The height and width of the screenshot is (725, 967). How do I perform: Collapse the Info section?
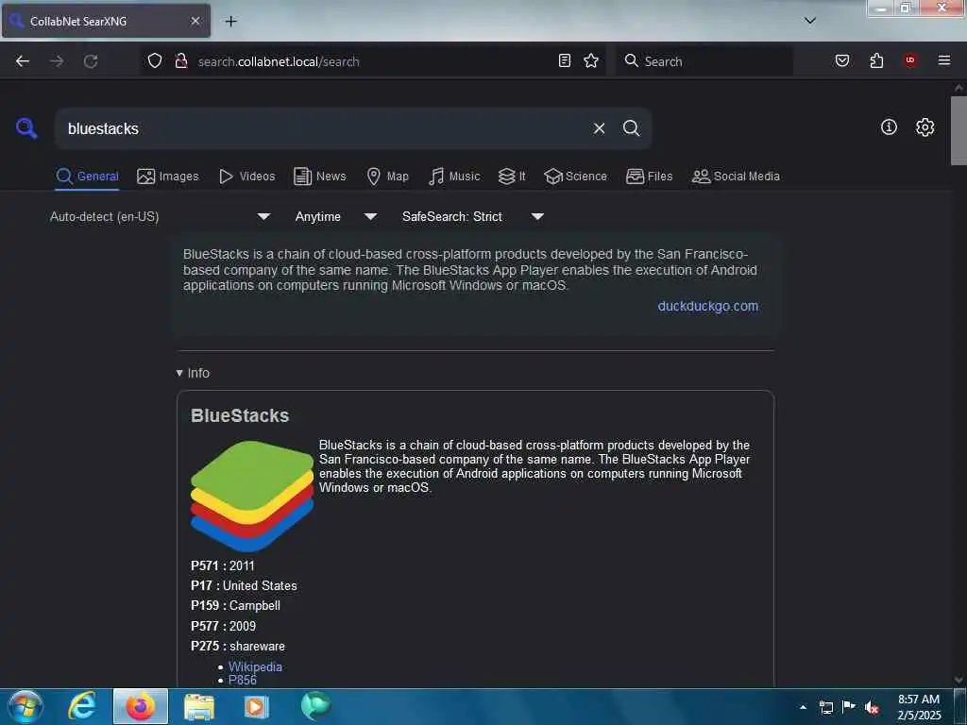click(x=193, y=373)
